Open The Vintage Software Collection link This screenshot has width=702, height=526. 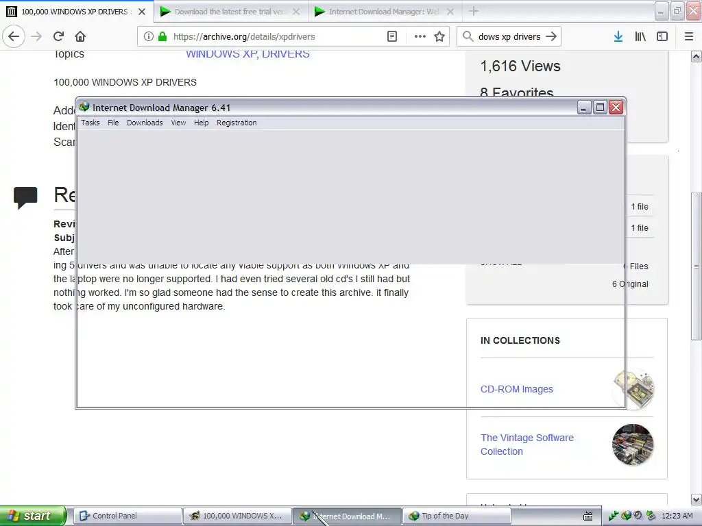click(527, 444)
